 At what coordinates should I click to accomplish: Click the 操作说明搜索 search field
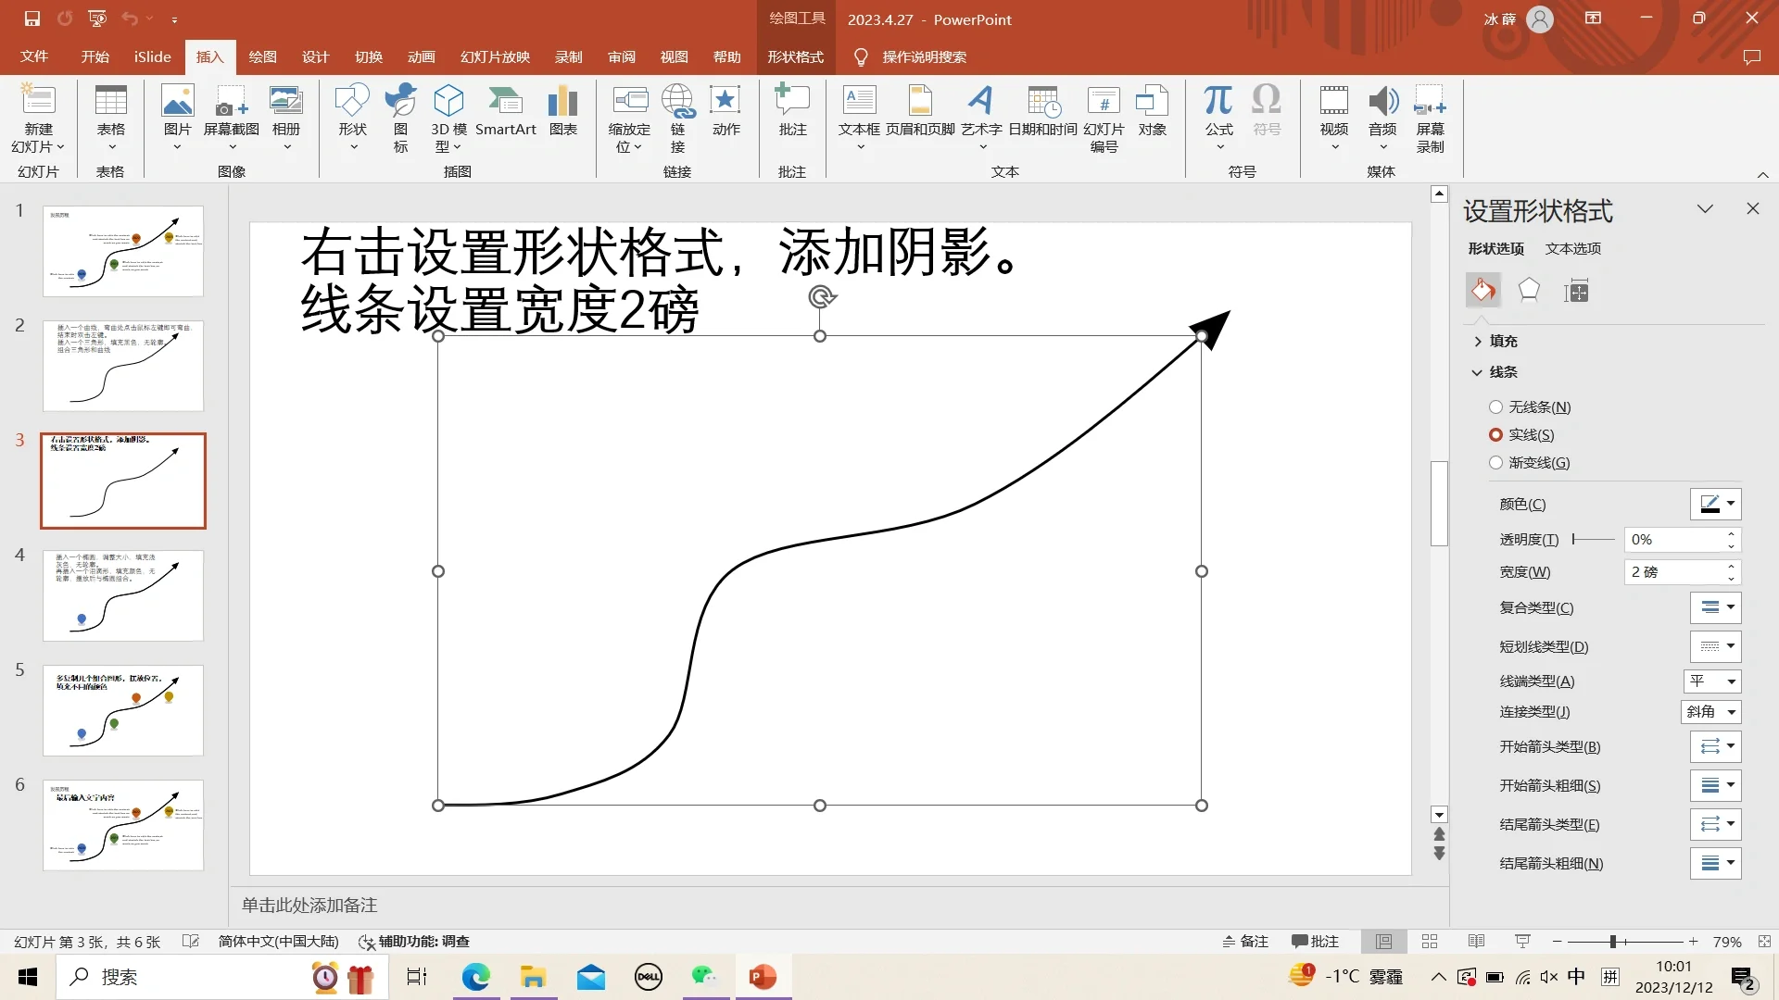click(925, 56)
